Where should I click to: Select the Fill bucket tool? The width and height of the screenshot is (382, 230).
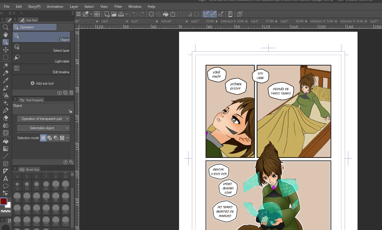click(5, 141)
